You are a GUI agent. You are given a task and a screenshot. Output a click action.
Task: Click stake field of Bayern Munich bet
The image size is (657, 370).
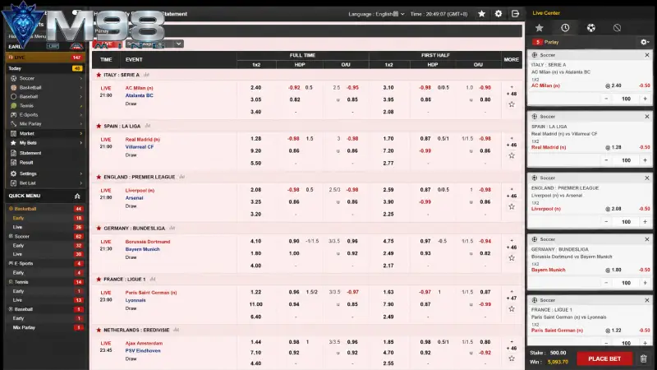[x=626, y=283]
